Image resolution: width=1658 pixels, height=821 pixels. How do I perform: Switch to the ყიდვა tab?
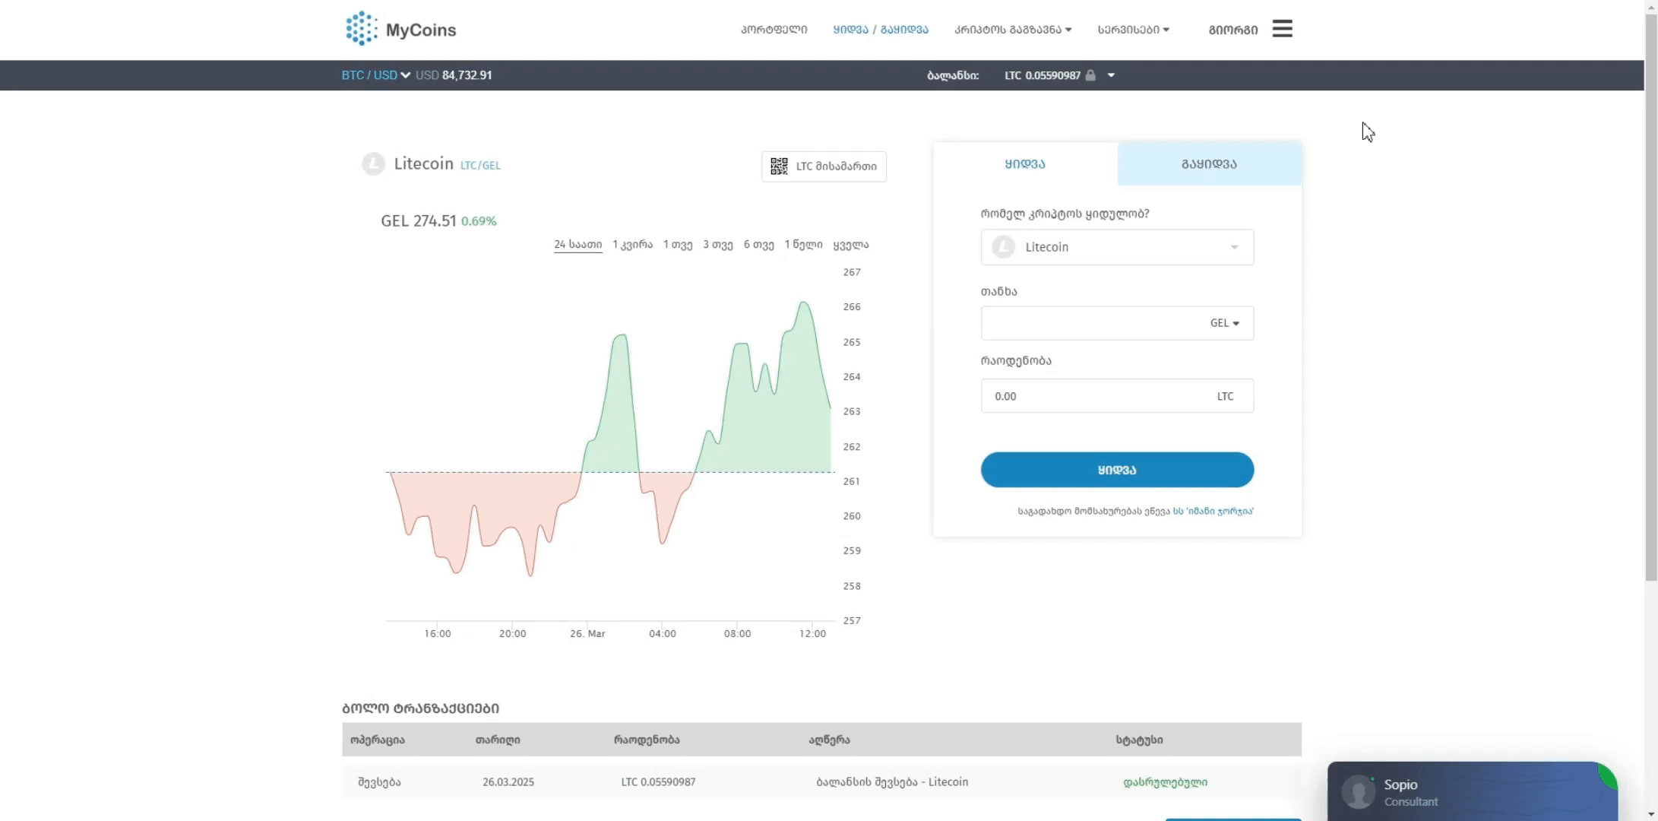1025,163
